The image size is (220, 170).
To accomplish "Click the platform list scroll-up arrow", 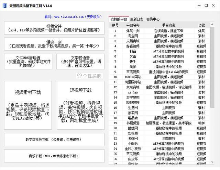I will coord(212,24).
